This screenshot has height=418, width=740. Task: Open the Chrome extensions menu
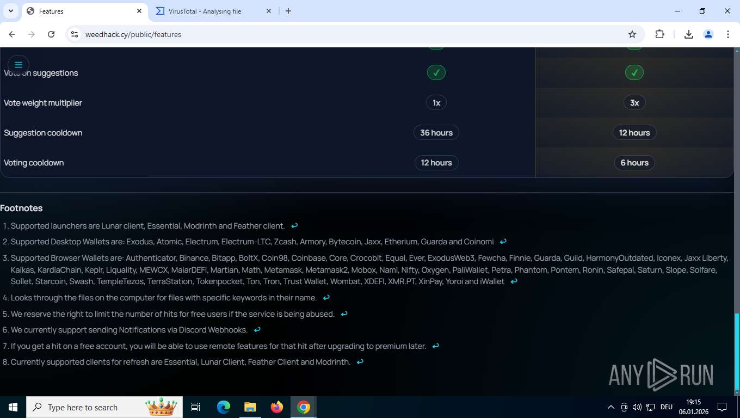point(659,34)
